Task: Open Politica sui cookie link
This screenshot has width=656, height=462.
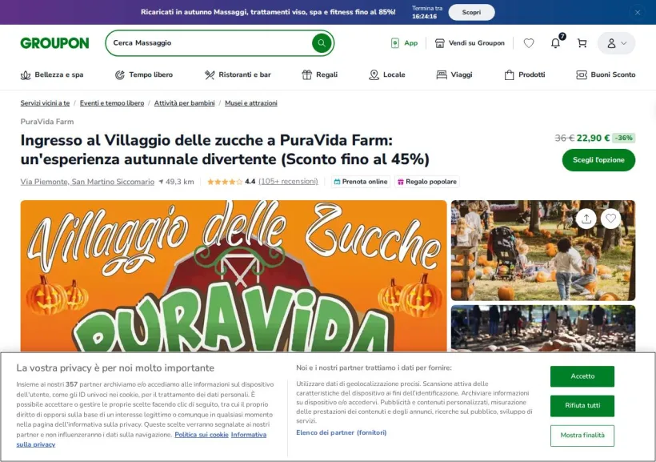Action: point(202,435)
